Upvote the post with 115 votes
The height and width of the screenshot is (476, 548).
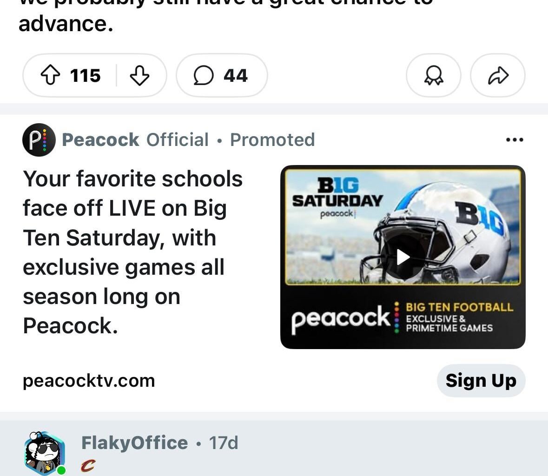[51, 75]
